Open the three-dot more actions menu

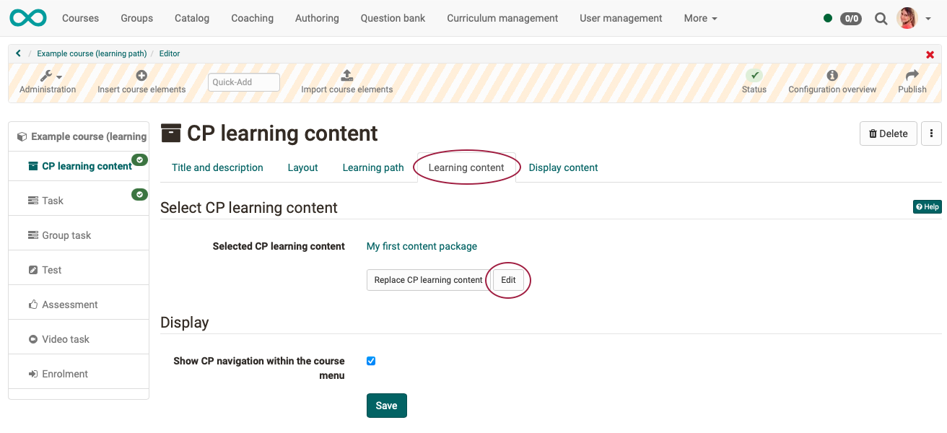931,134
